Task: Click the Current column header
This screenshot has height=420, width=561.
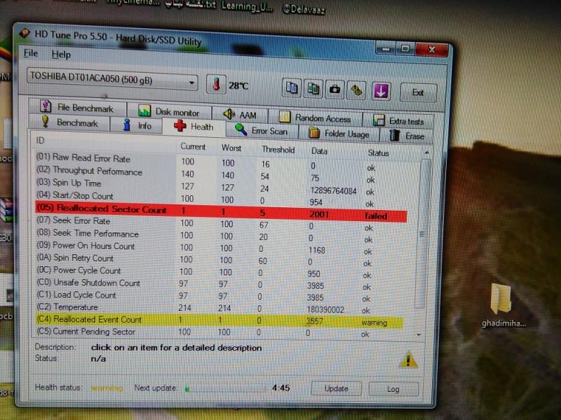Action: pyautogui.click(x=193, y=146)
